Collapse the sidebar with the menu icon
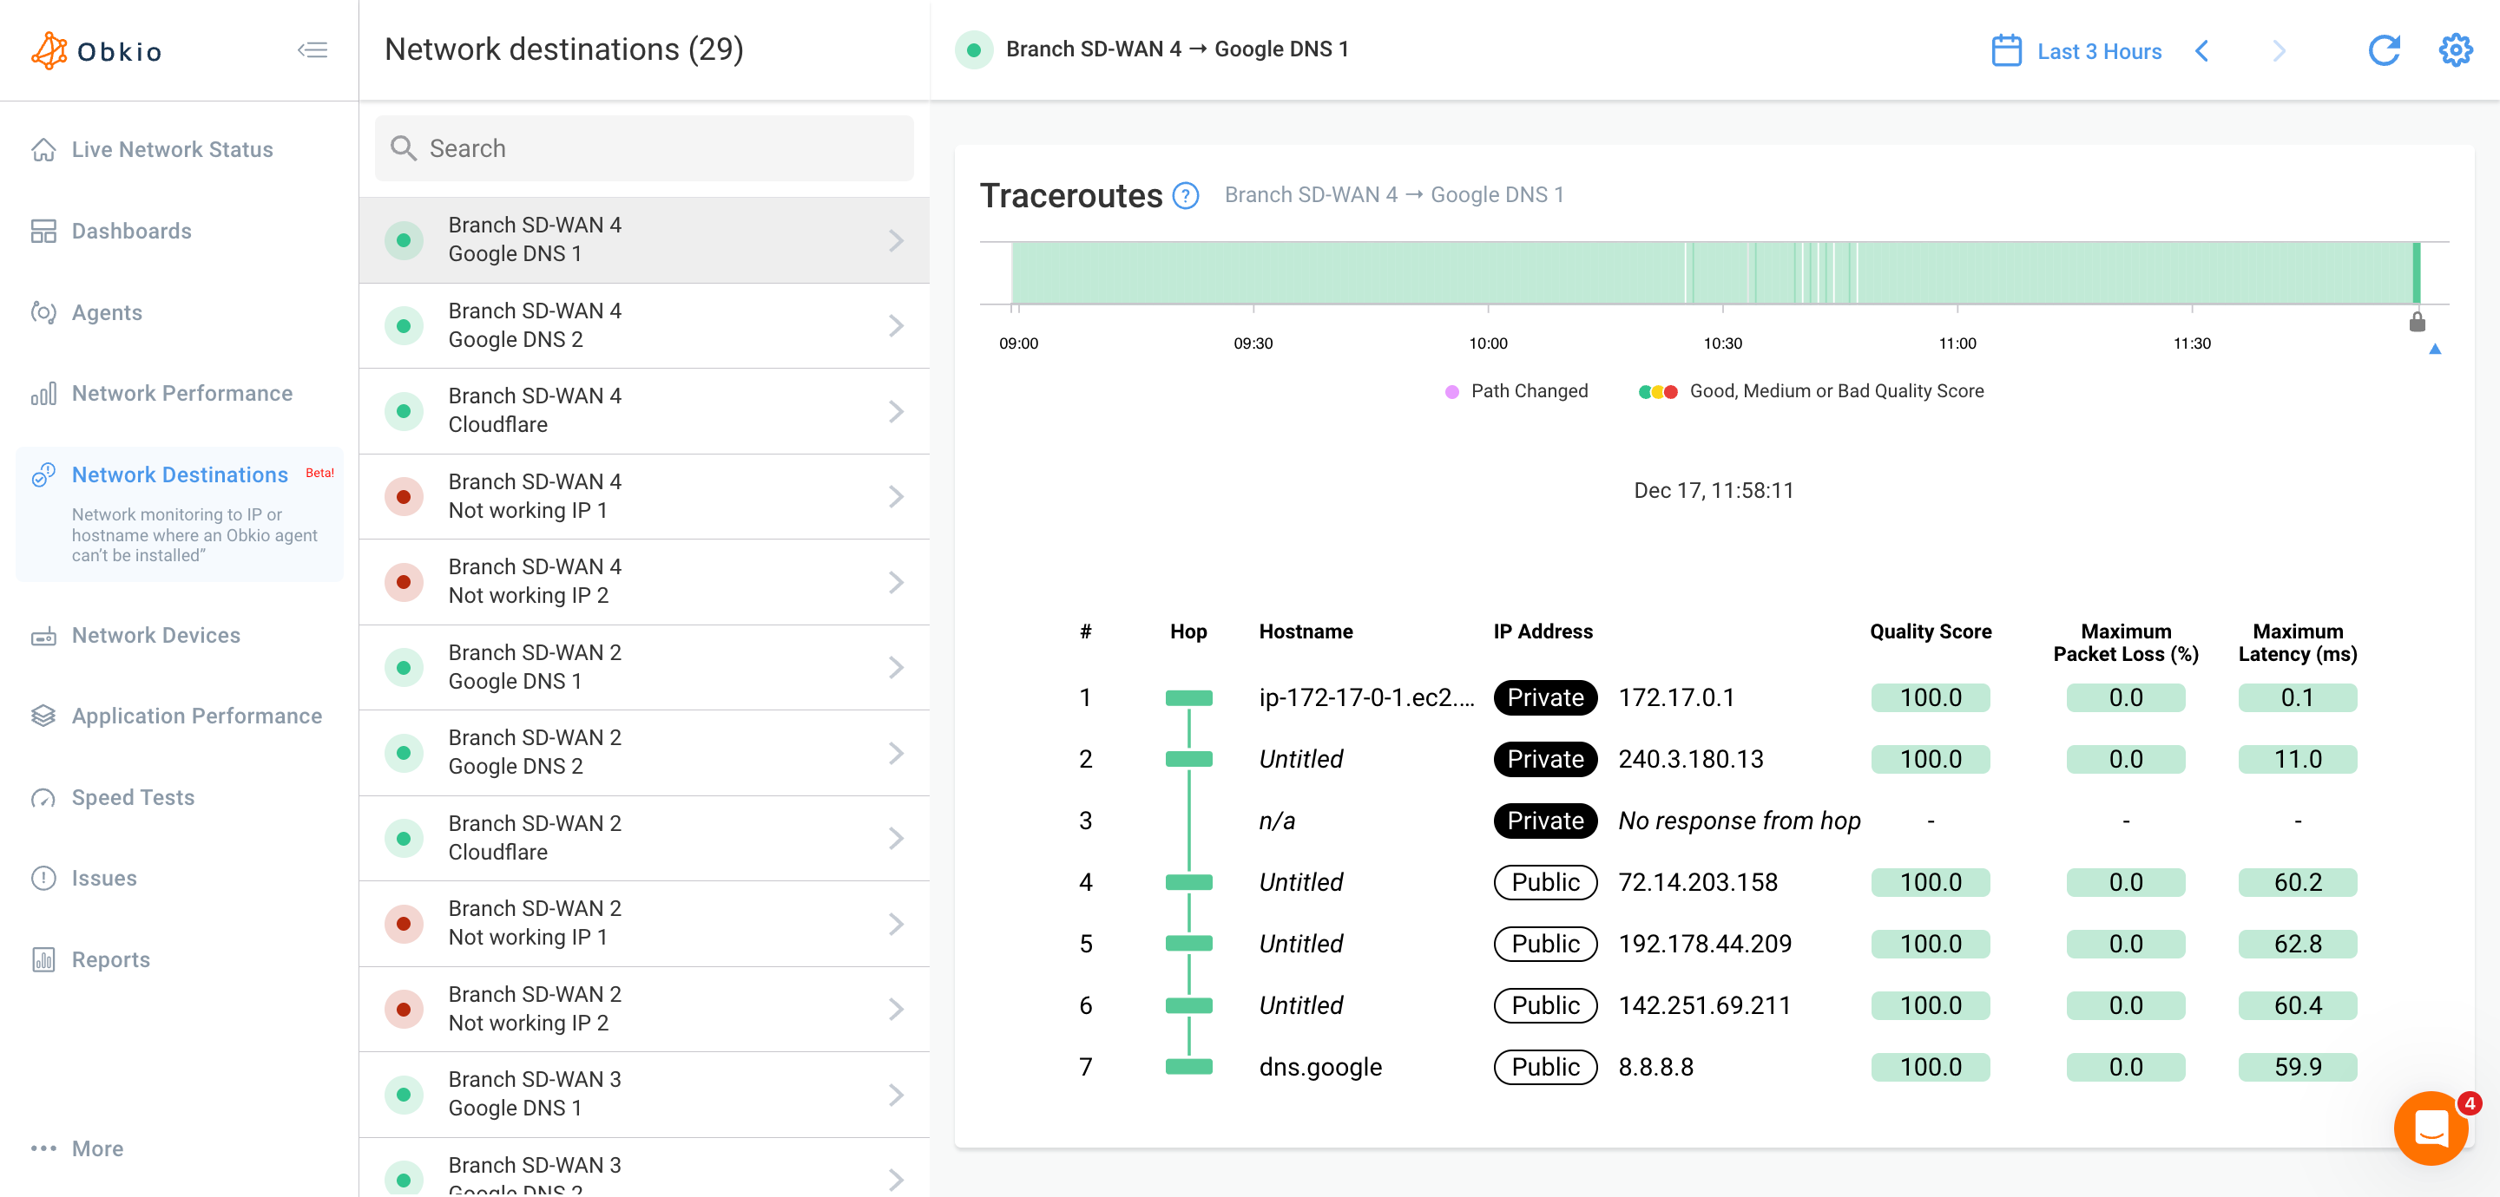 click(312, 49)
